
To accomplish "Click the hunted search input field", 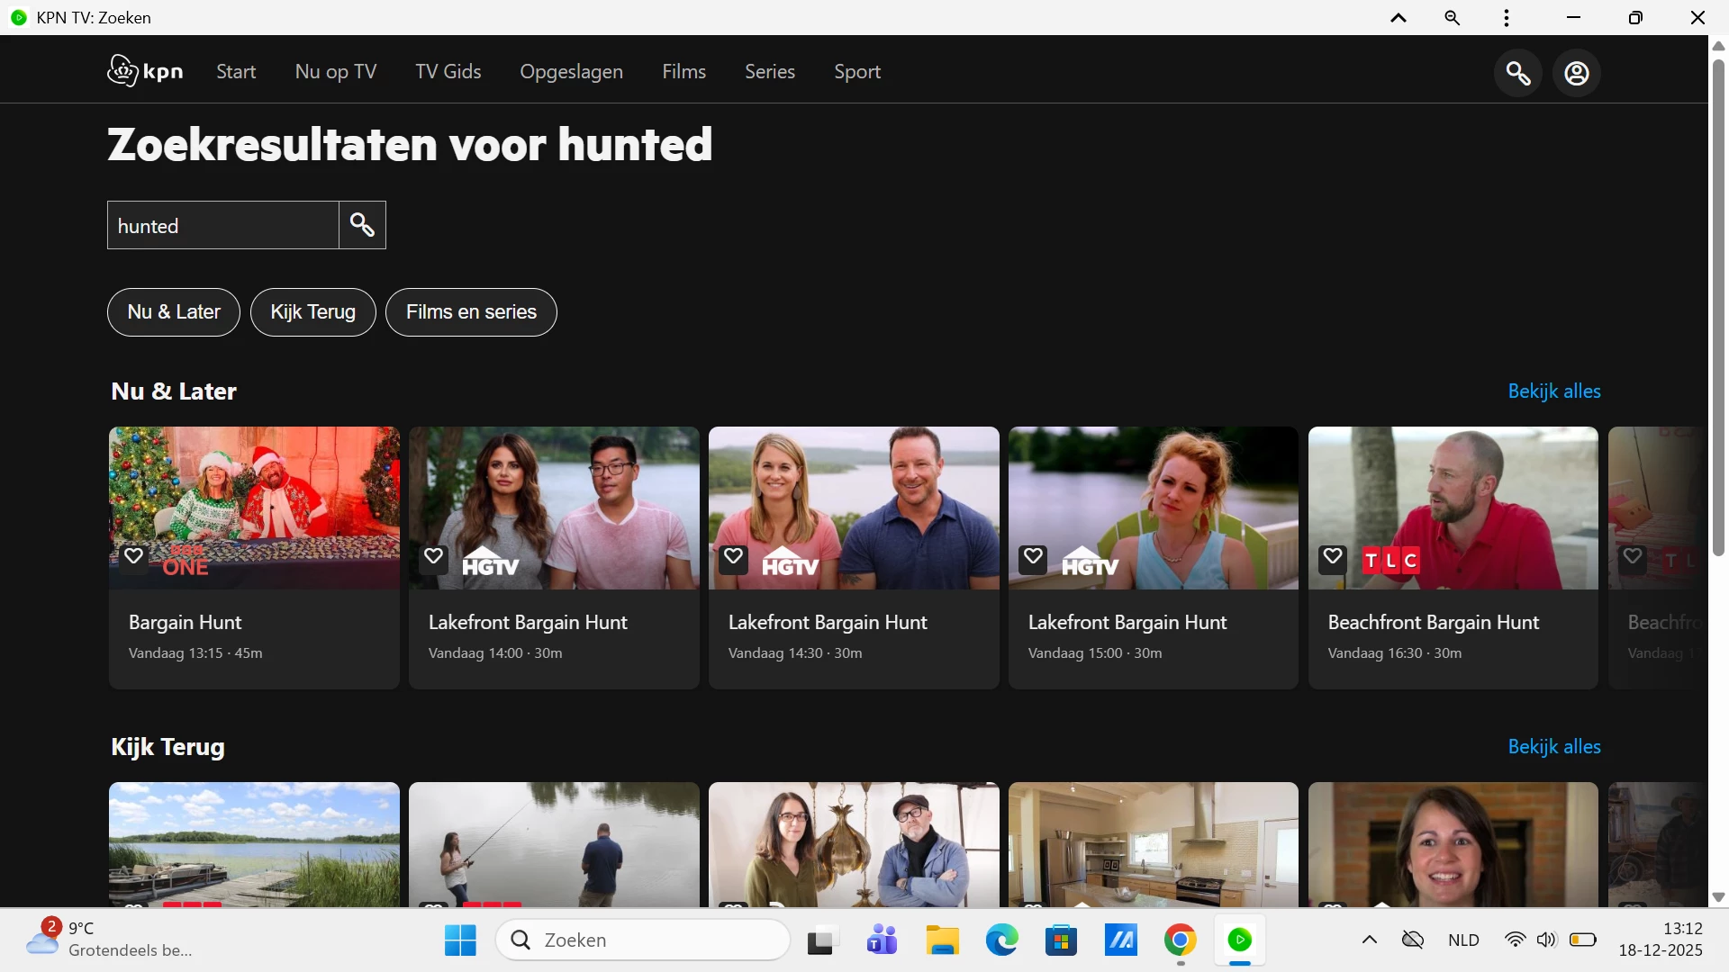I will tap(222, 226).
